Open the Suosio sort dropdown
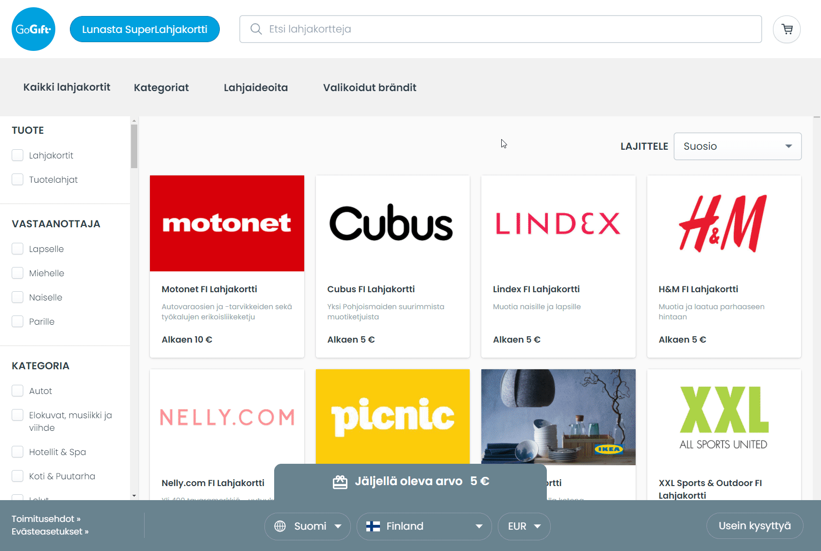 [x=738, y=146]
